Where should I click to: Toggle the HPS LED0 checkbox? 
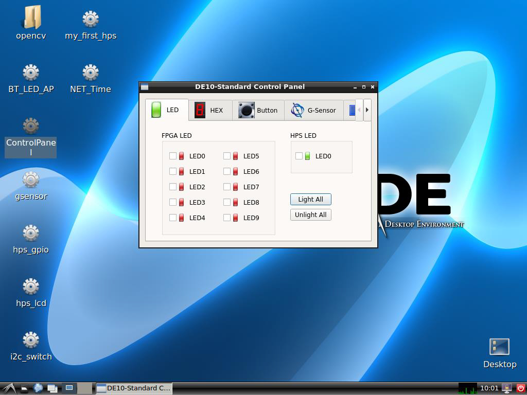click(x=299, y=156)
